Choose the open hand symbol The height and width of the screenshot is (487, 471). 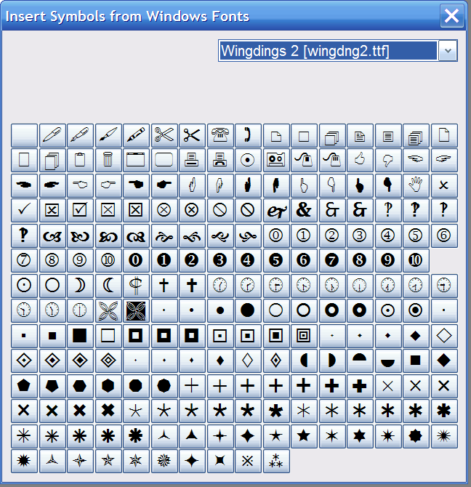(416, 185)
